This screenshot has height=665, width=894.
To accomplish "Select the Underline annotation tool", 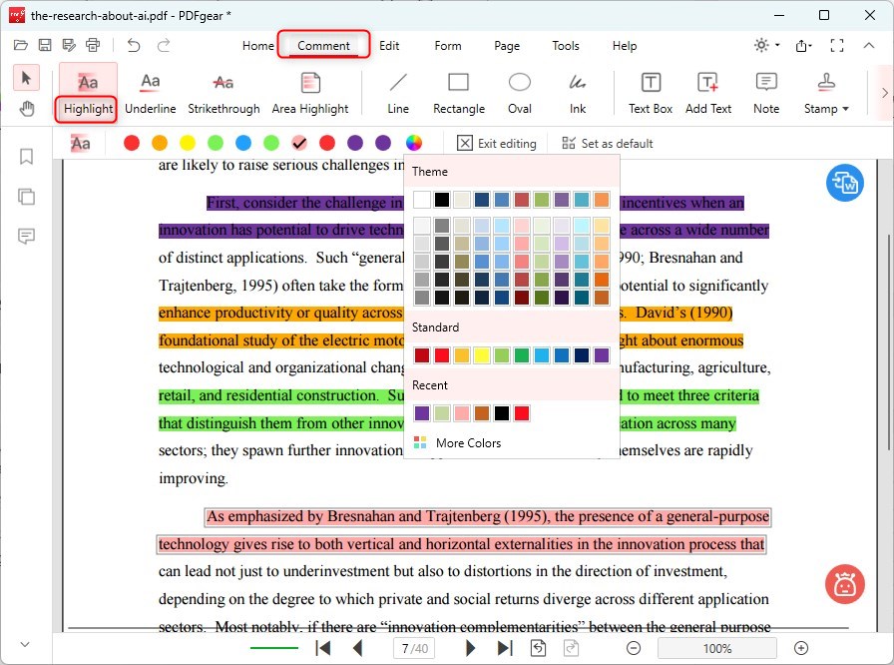I will point(150,93).
